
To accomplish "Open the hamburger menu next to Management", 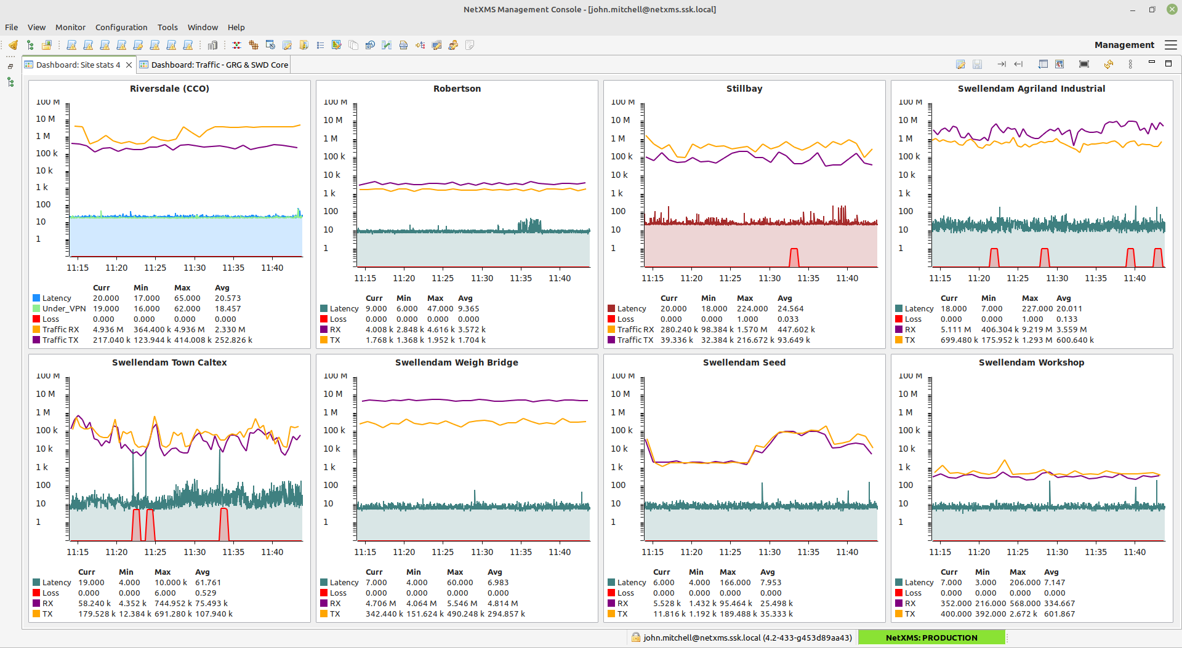I will click(1172, 45).
